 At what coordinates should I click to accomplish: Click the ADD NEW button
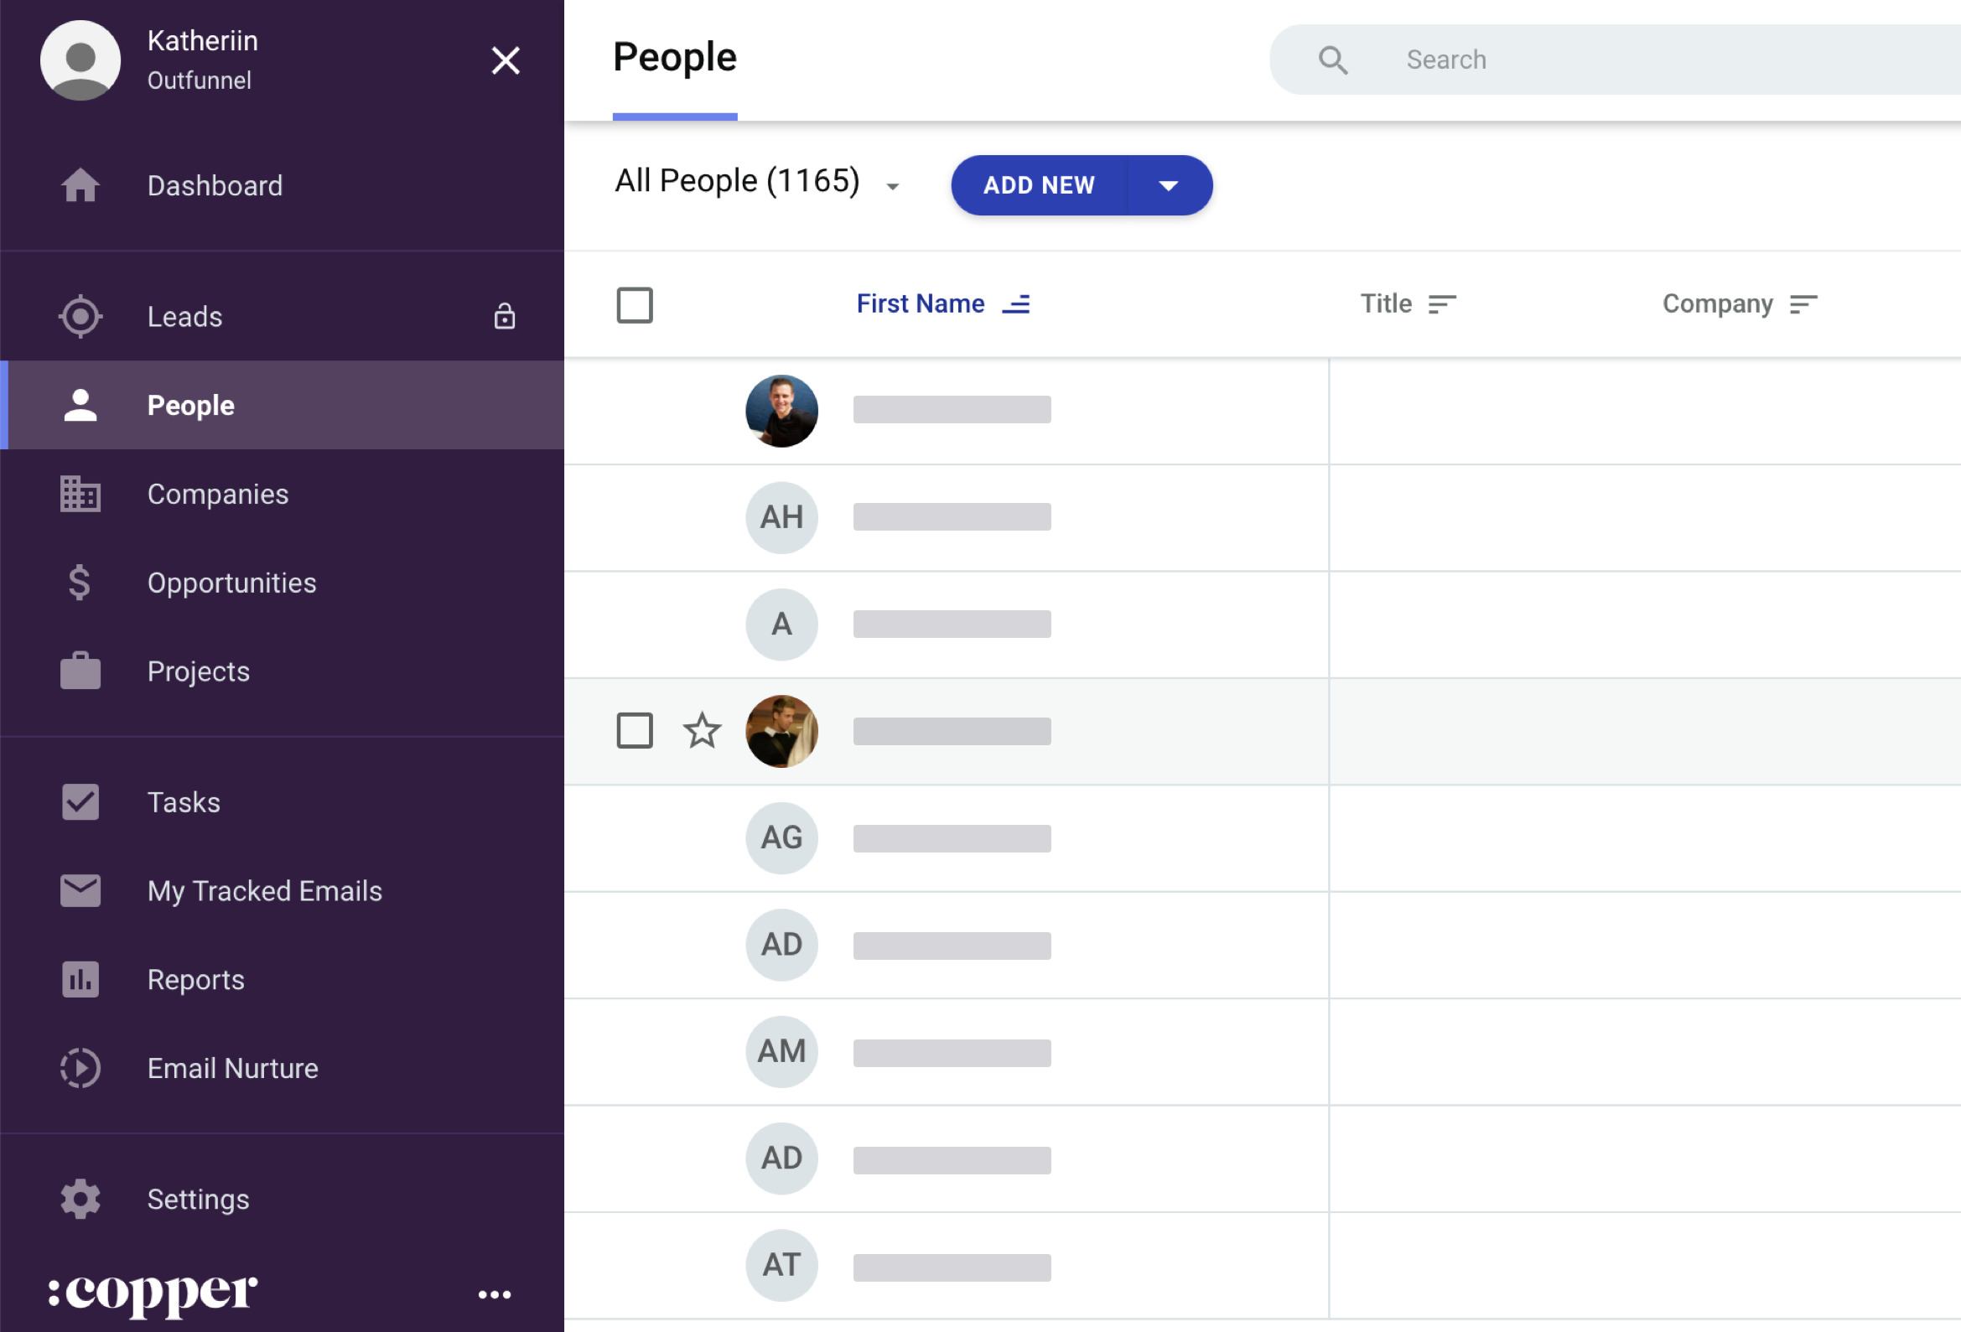coord(1079,184)
